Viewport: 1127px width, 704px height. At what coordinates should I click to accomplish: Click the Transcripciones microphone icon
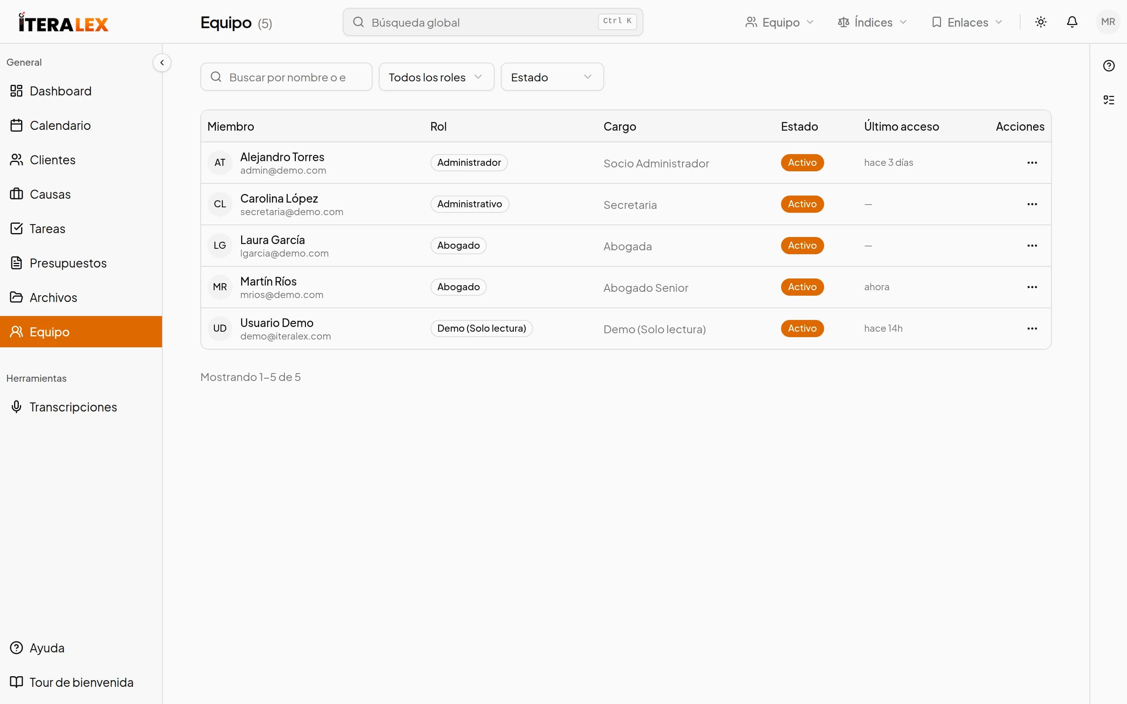16,406
